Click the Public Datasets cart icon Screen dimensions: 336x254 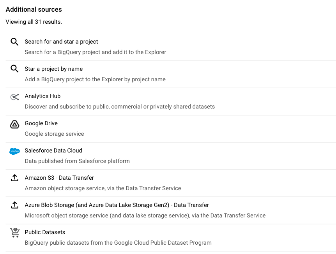(14, 233)
